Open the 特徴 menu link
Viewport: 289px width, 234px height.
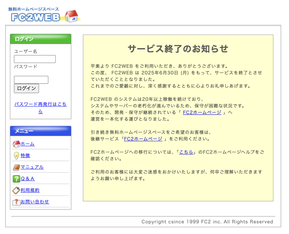pos(25,156)
